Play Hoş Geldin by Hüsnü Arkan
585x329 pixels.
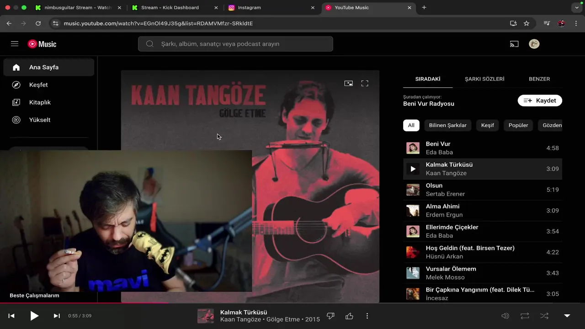(x=483, y=252)
